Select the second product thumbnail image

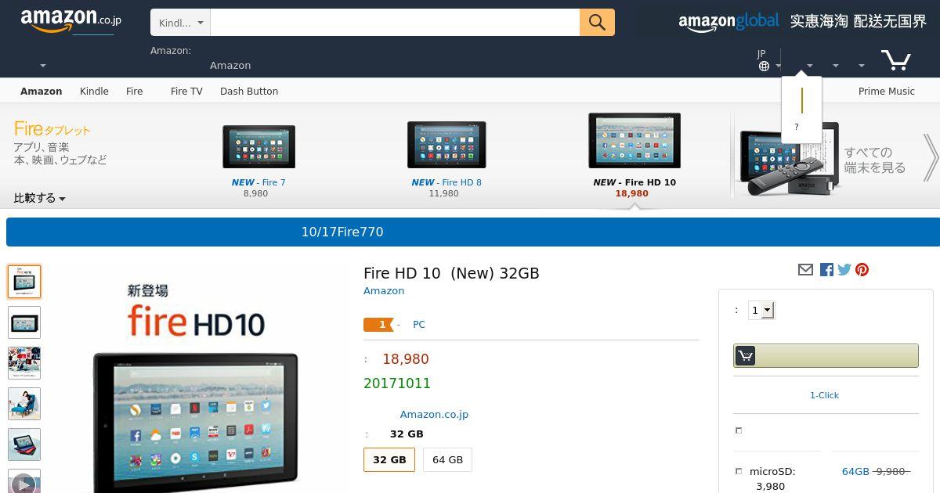click(x=24, y=322)
